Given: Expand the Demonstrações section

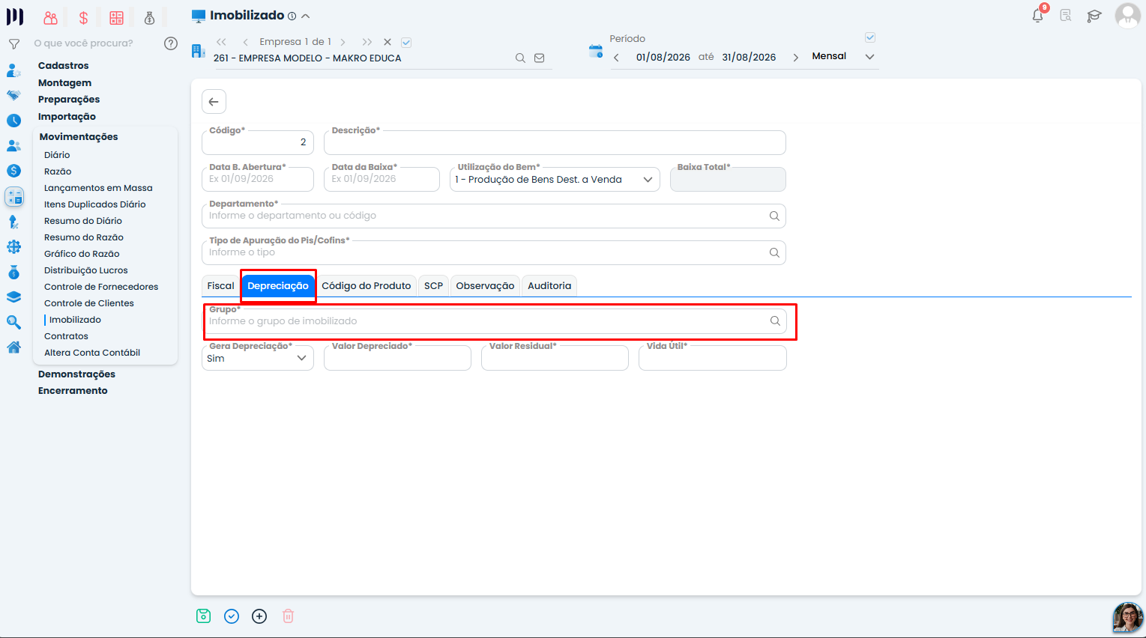Looking at the screenshot, I should (76, 374).
